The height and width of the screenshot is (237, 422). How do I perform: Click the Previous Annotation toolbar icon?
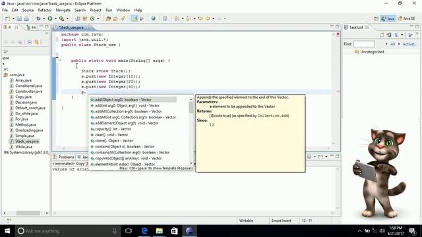click(188, 18)
